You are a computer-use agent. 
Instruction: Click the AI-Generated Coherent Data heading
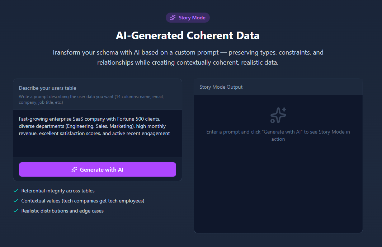tap(187, 35)
